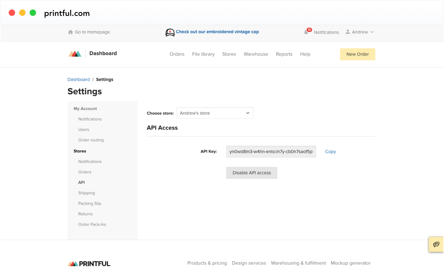Select API in the settings sidebar
Screen dimensions: 444x272
click(81, 182)
